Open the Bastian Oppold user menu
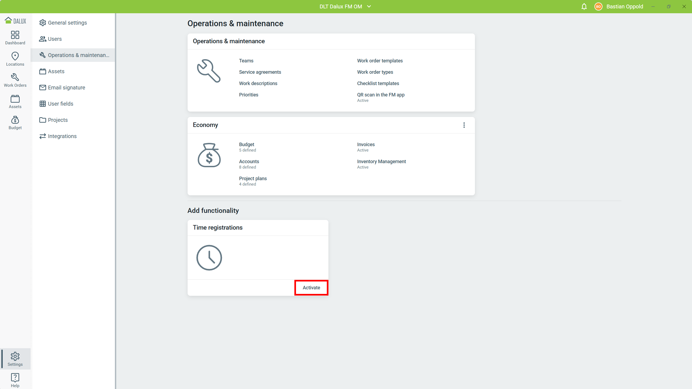 (x=624, y=6)
